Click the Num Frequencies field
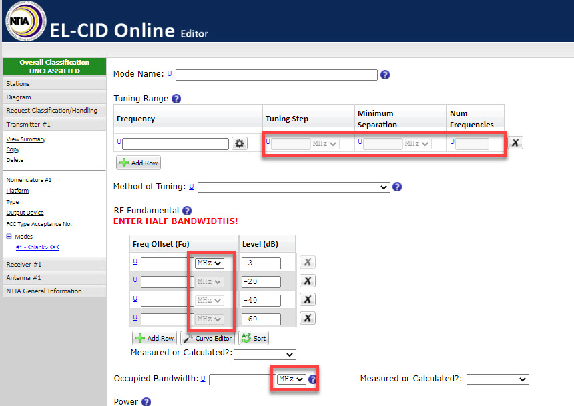 (x=473, y=144)
